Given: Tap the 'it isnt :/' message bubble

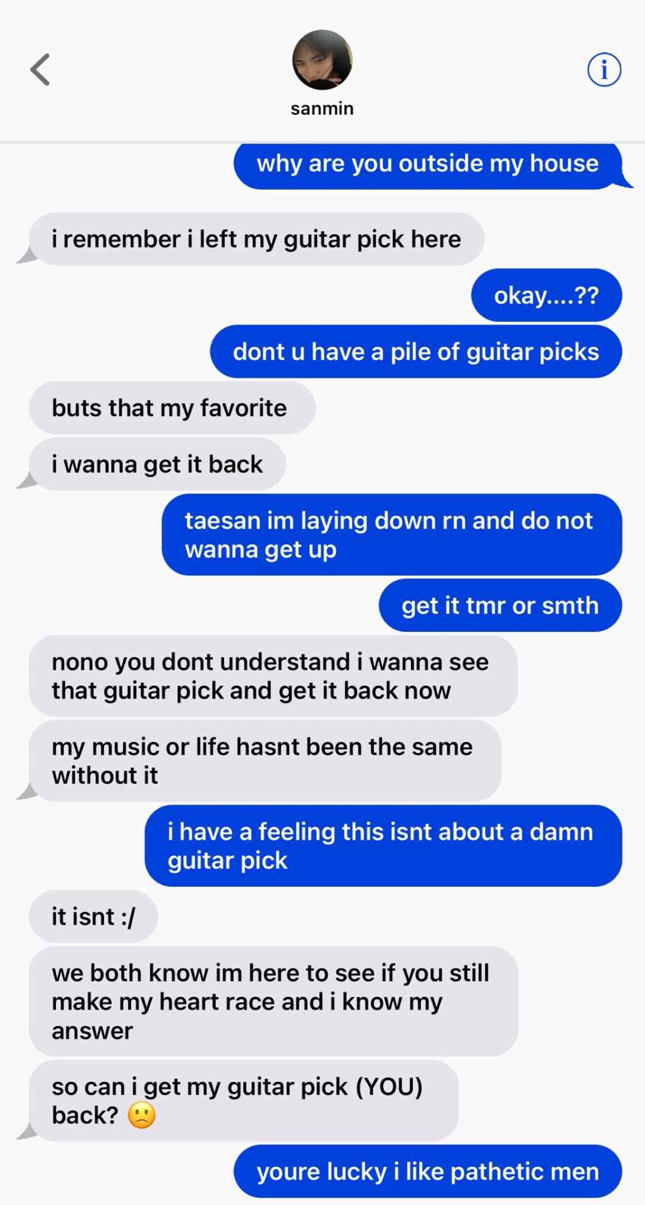Looking at the screenshot, I should coord(93,916).
